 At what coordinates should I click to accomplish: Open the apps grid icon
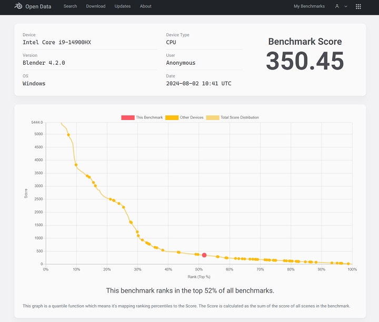point(358,6)
